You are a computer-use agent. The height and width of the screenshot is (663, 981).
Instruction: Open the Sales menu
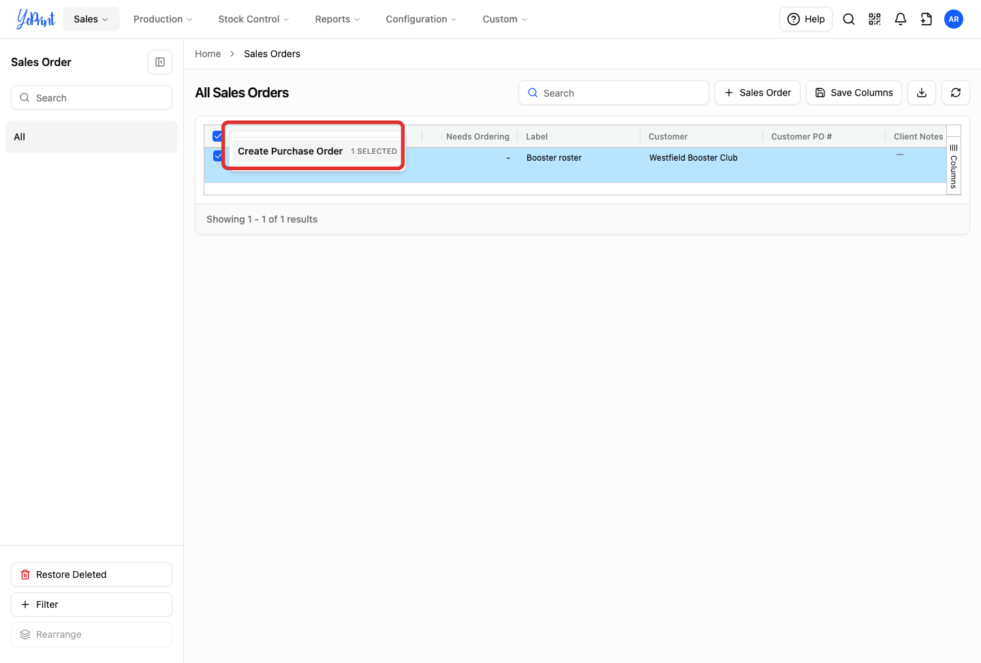91,19
